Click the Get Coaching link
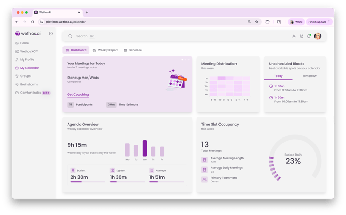 [x=78, y=95]
